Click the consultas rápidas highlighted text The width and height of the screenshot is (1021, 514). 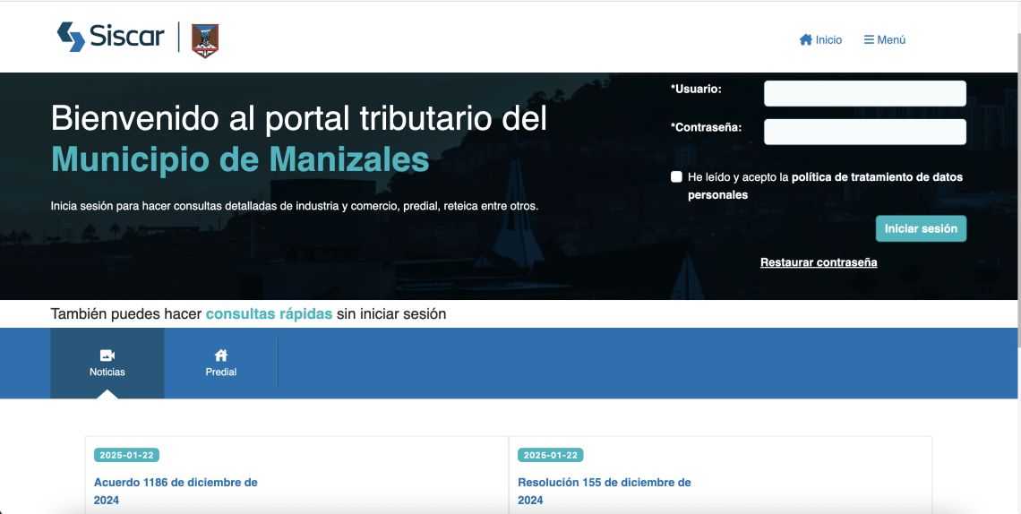269,313
